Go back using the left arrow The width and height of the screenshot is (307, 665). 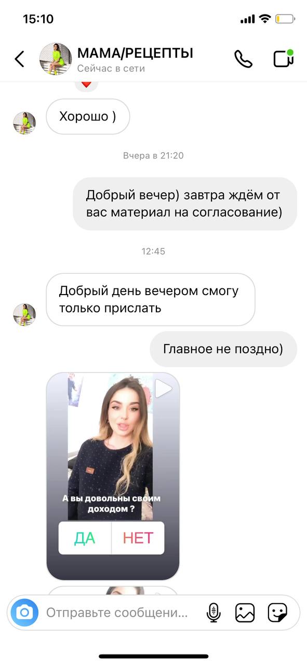19,59
